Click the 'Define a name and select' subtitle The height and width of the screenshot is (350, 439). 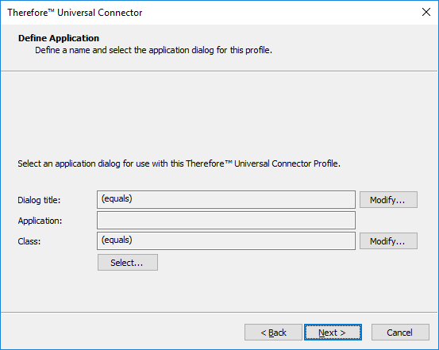click(x=153, y=50)
